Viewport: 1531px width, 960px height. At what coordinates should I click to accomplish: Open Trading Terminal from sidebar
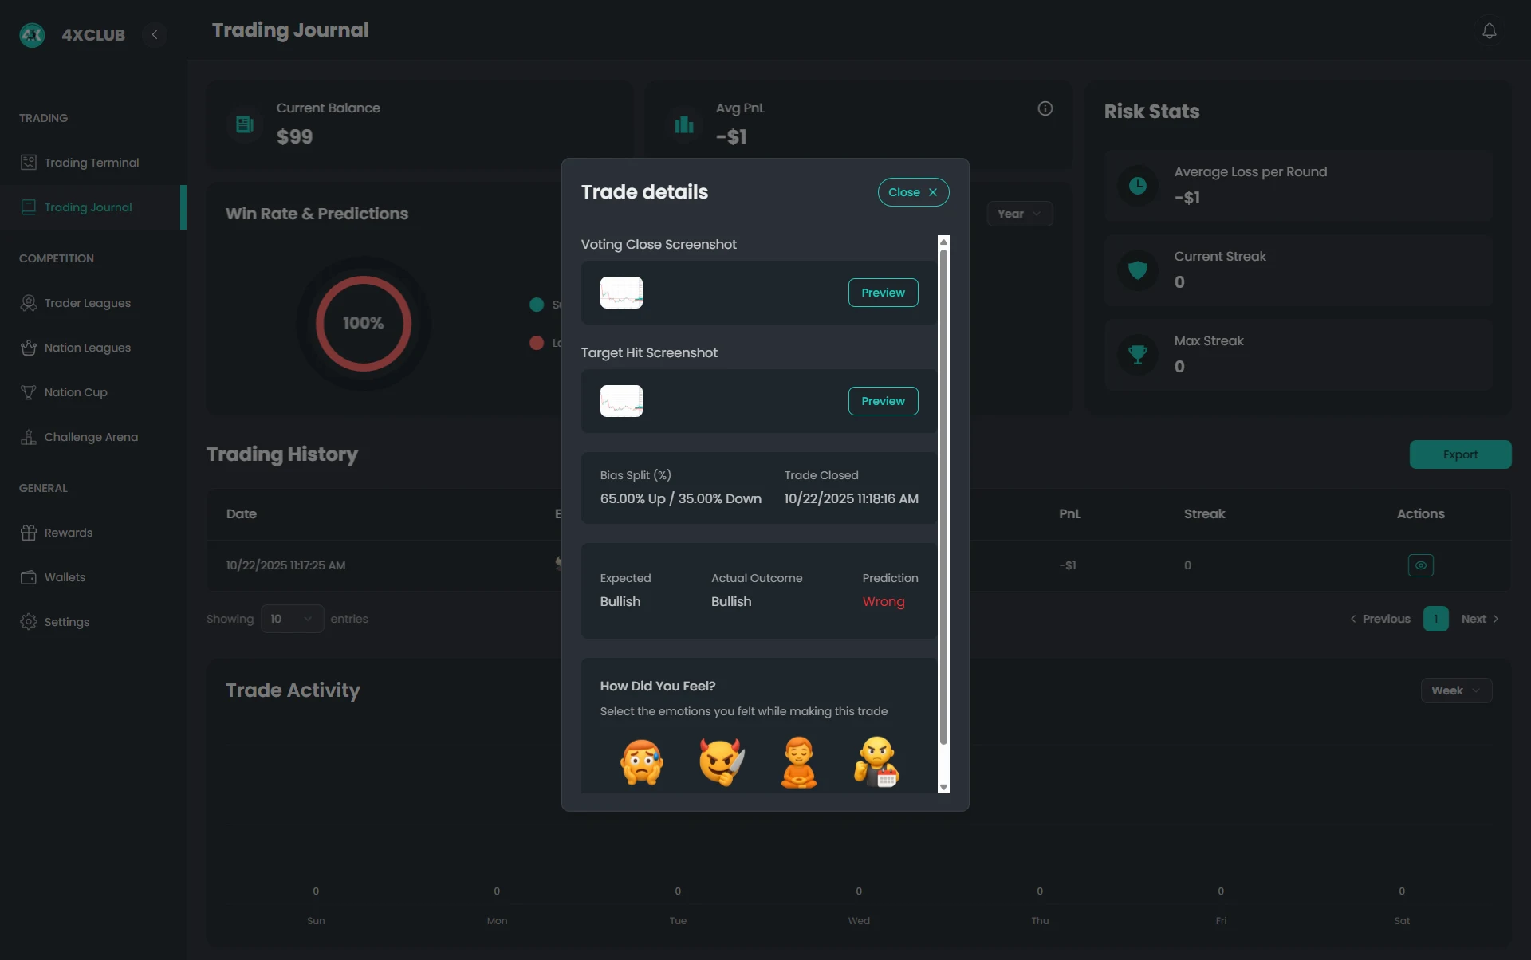click(x=91, y=163)
